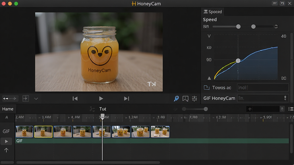
Task: Select the seventh frame thumbnail
Action: [x=140, y=132]
